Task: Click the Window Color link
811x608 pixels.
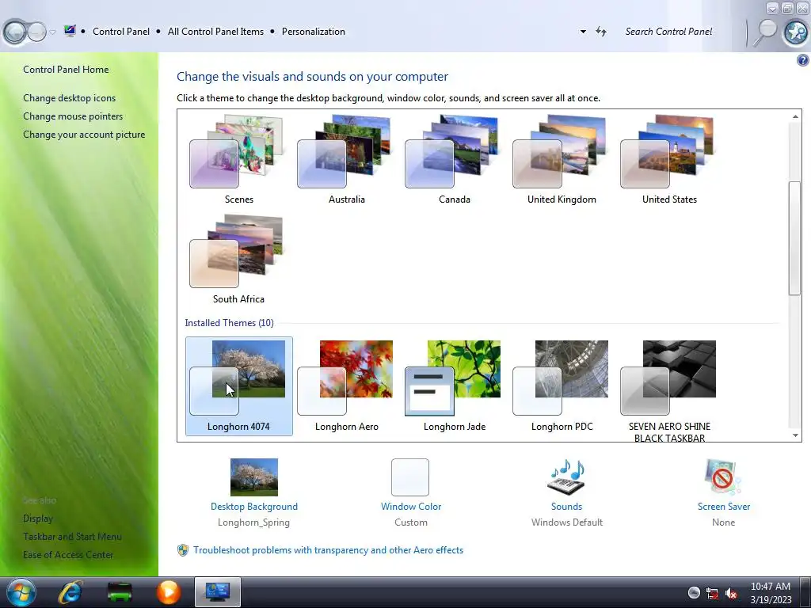Action: (411, 507)
